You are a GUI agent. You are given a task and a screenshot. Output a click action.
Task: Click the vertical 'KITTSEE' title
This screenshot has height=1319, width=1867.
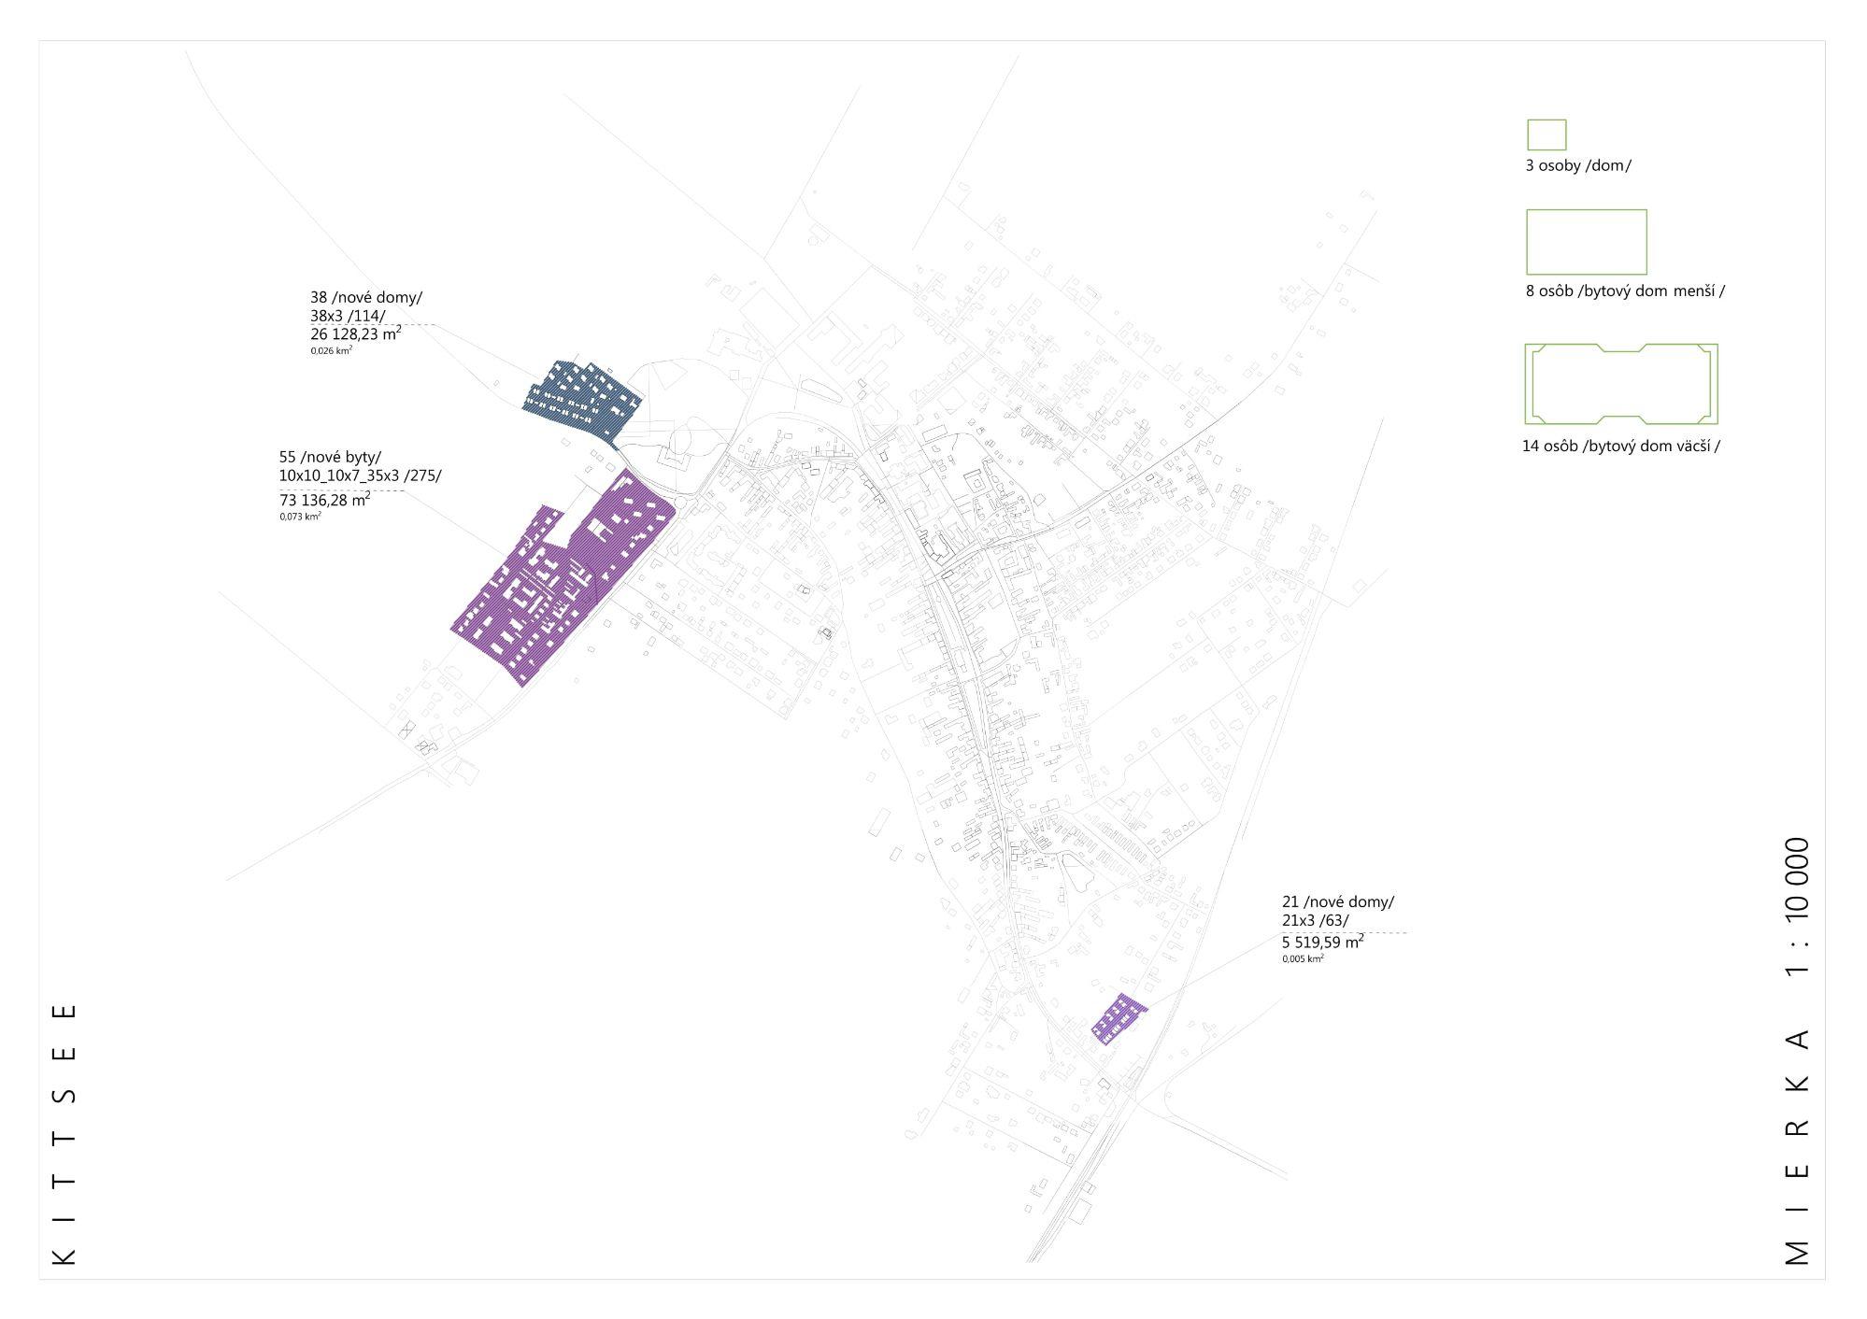64,1134
